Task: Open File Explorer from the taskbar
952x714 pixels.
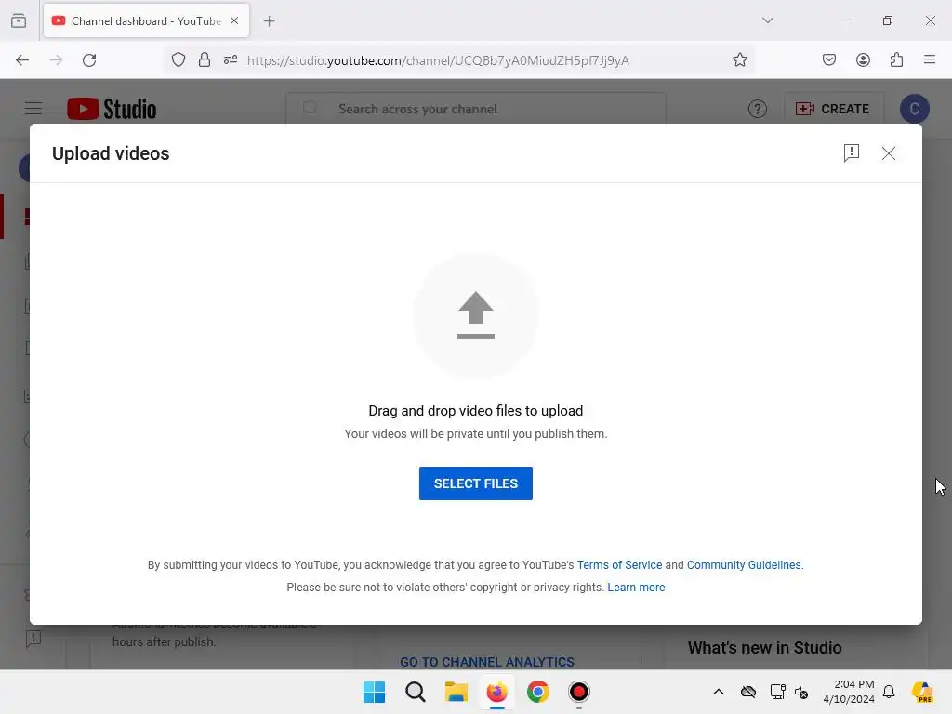Action: point(456,692)
